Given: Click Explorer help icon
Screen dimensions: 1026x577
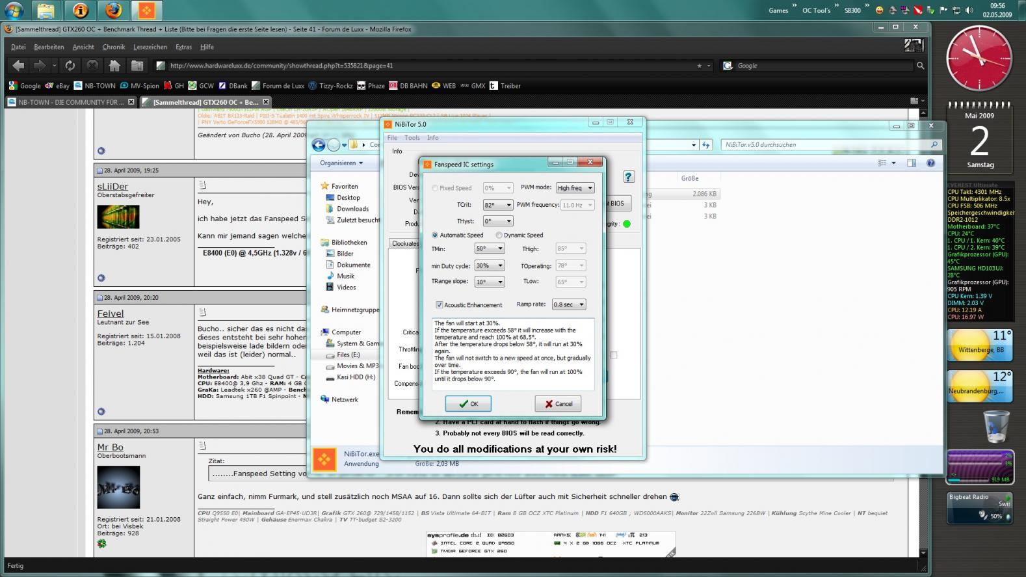Looking at the screenshot, I should point(930,163).
